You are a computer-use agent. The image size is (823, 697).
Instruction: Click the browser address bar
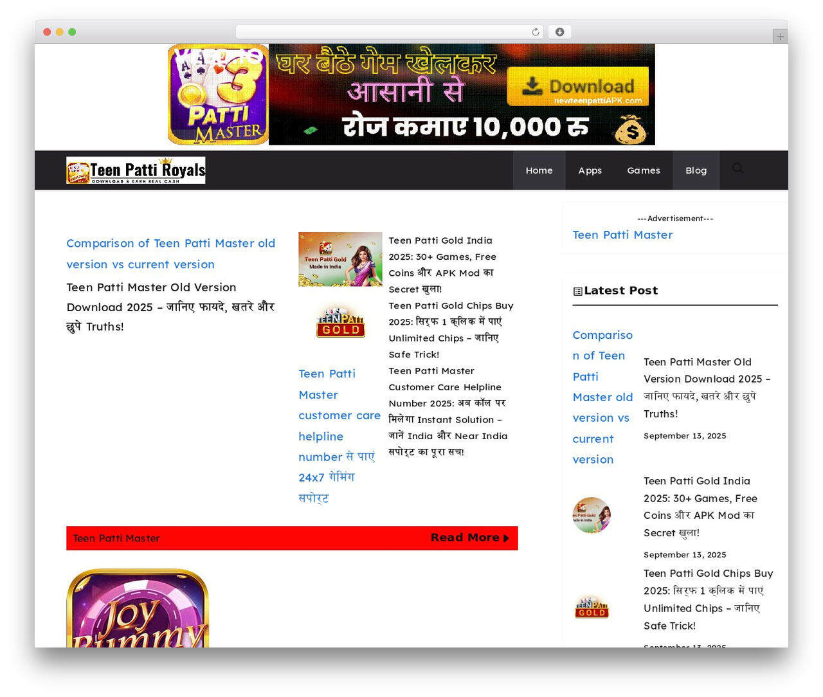(x=390, y=32)
